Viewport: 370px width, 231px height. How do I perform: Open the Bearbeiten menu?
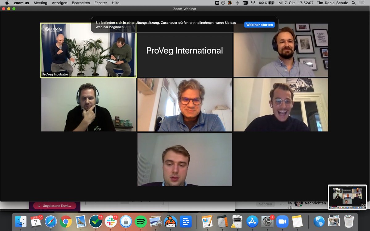(81, 3)
